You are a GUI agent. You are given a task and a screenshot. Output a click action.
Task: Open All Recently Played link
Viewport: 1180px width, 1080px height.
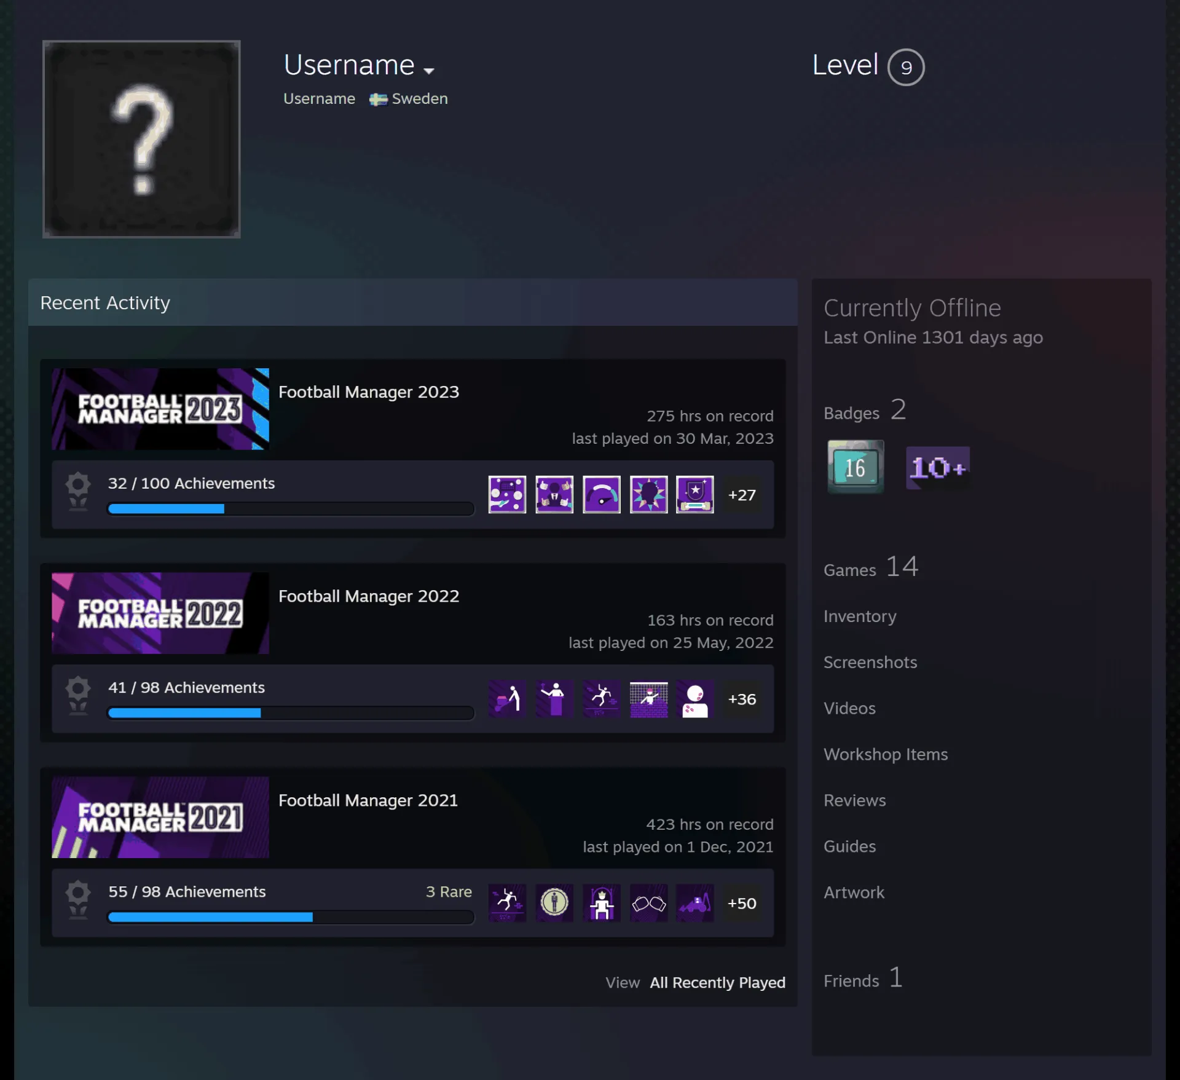coord(717,982)
